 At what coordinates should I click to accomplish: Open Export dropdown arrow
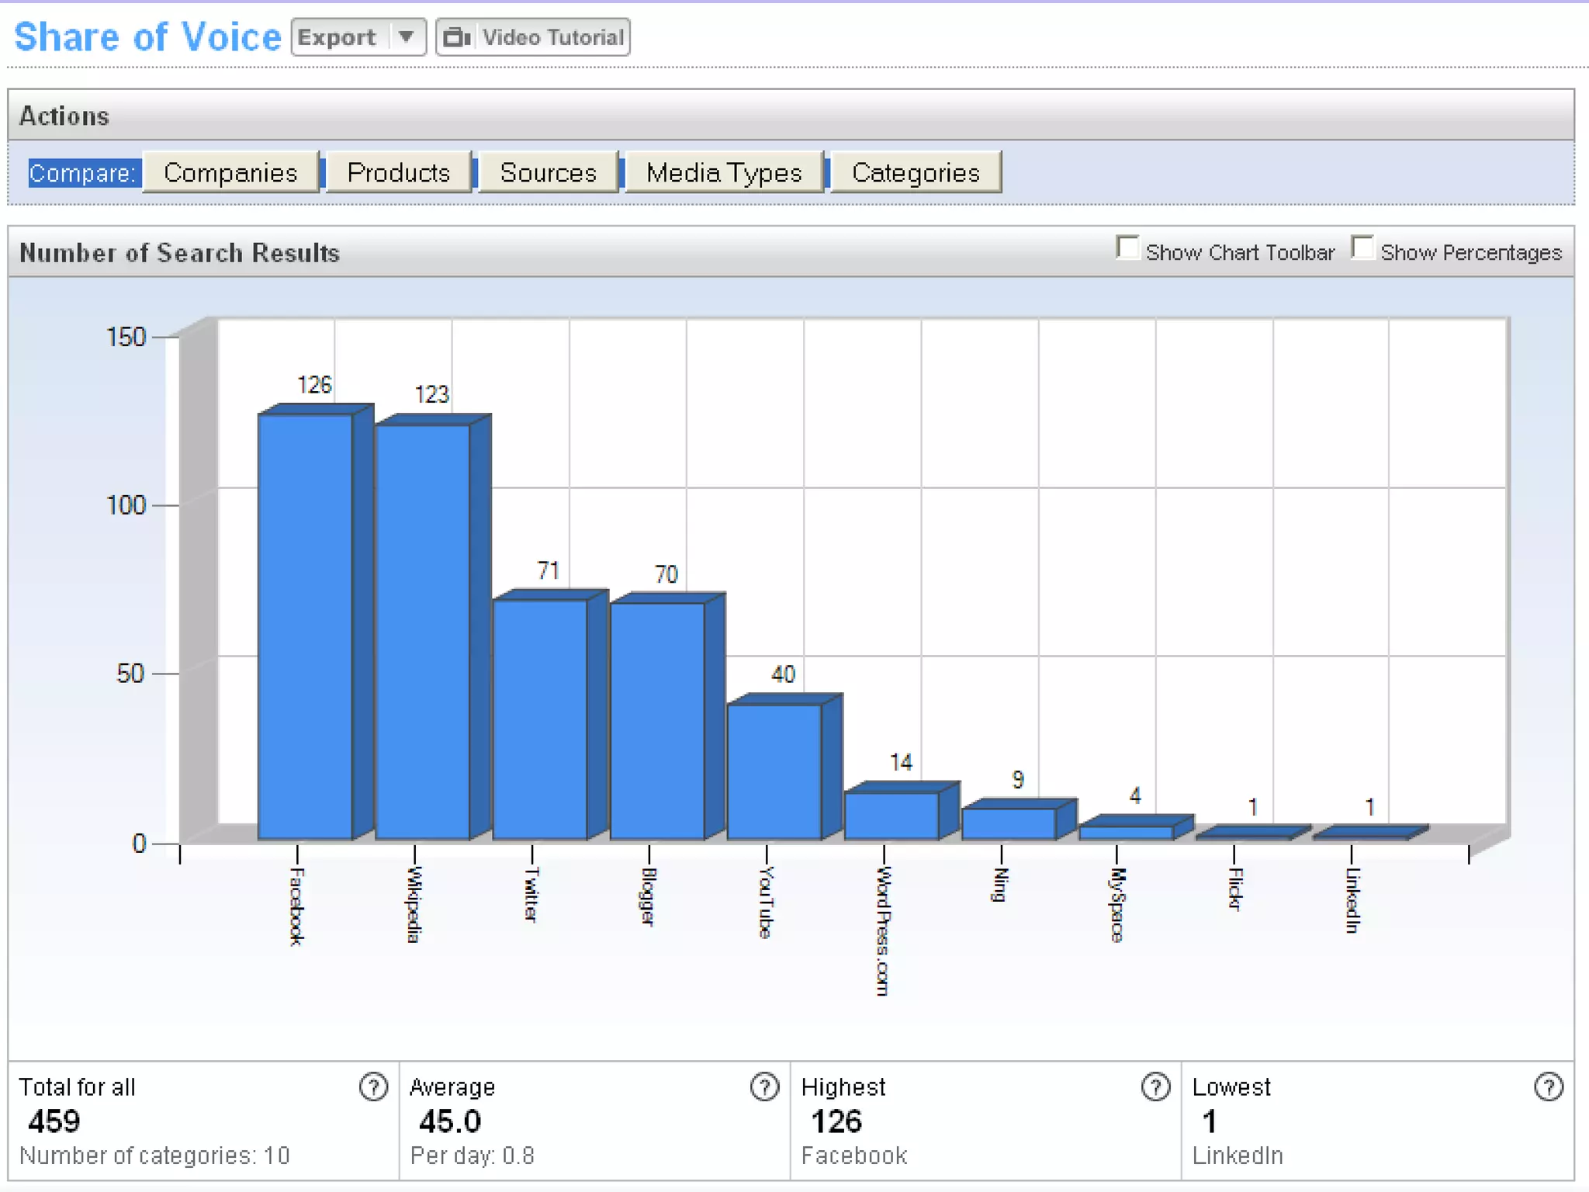coord(406,37)
